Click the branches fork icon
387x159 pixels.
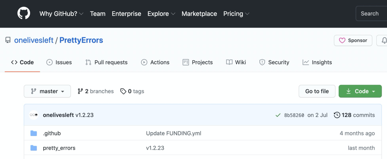coord(80,92)
